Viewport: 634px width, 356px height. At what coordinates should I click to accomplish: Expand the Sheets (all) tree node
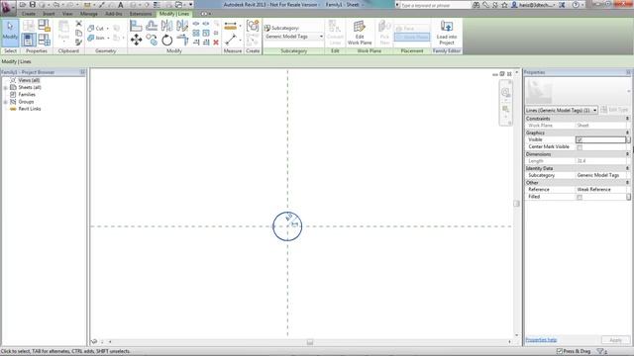pyautogui.click(x=5, y=88)
